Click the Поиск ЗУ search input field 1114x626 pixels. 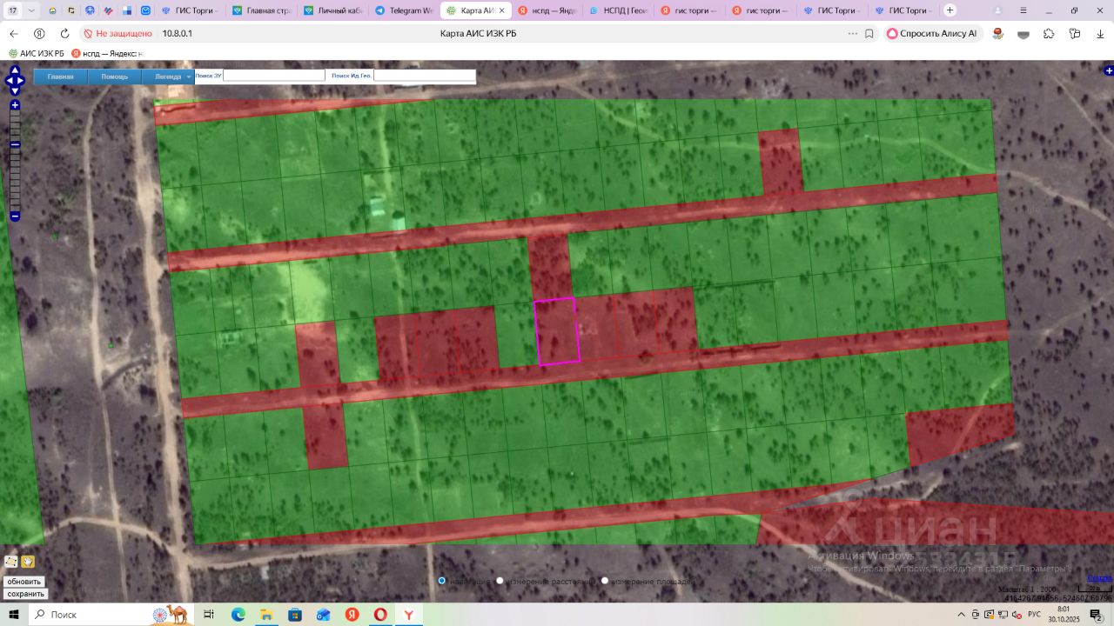[x=273, y=76]
